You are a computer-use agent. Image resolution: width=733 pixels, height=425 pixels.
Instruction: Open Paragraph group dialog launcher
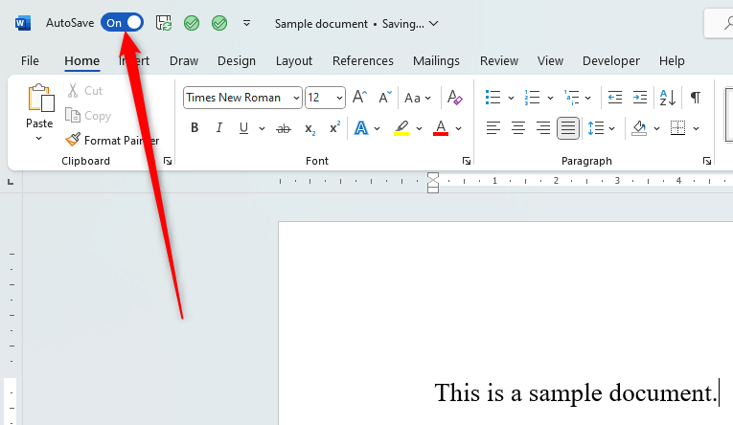tap(707, 161)
